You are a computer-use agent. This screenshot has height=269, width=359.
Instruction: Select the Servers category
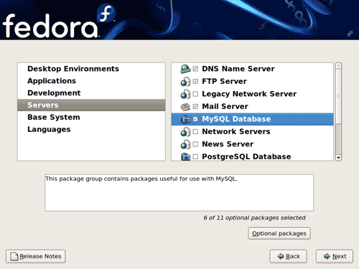coord(91,105)
